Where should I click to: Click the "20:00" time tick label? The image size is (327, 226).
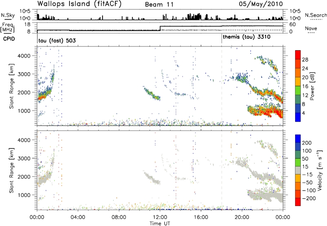click(242, 217)
